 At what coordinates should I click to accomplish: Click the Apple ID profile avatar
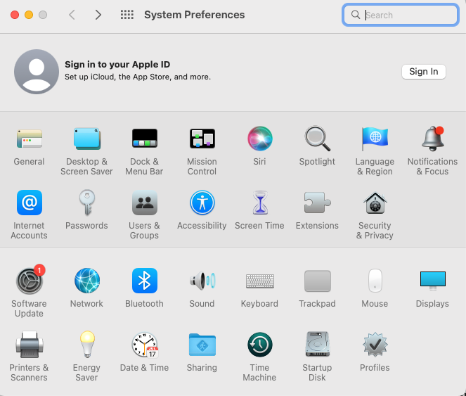pyautogui.click(x=37, y=72)
